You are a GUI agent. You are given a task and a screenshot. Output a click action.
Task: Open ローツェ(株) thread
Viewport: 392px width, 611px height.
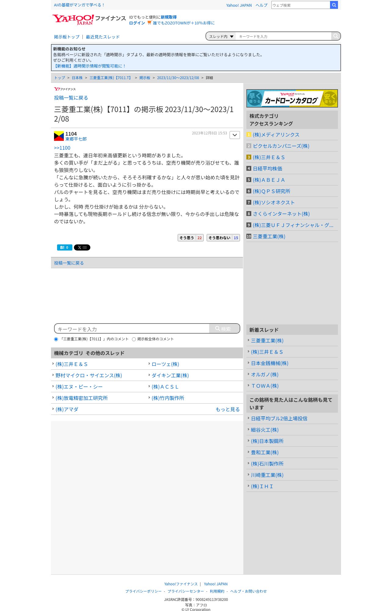tap(165, 364)
